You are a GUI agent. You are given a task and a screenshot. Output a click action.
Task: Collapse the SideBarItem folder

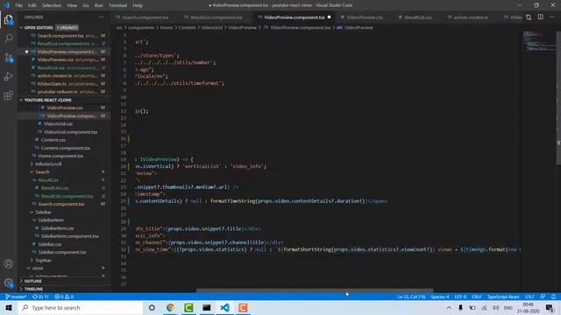(51, 220)
